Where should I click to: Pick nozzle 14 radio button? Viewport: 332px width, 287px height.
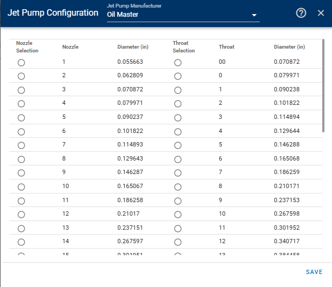pos(21,242)
